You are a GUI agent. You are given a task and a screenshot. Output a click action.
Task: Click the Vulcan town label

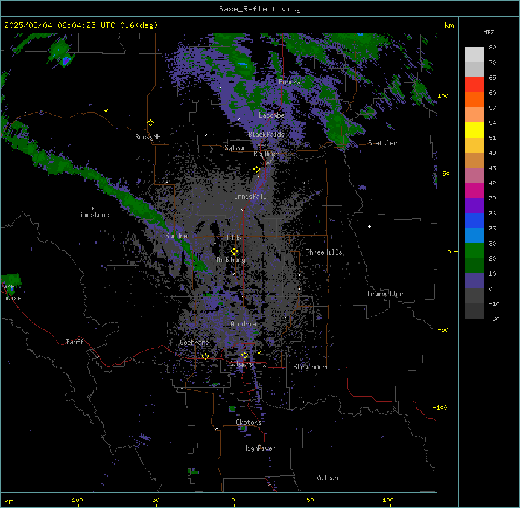click(328, 478)
